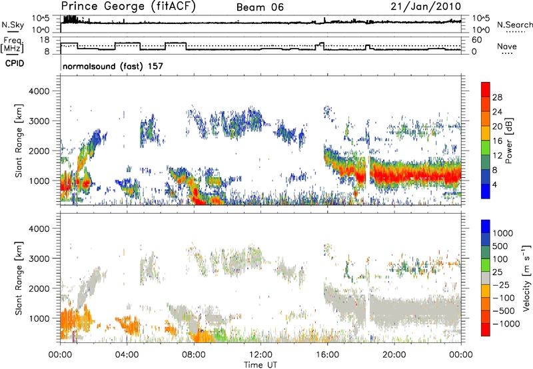Viewport: 533px width, 369px height.
Task: Click the power panel 'Slant Range [km]' label
Action: coord(19,141)
